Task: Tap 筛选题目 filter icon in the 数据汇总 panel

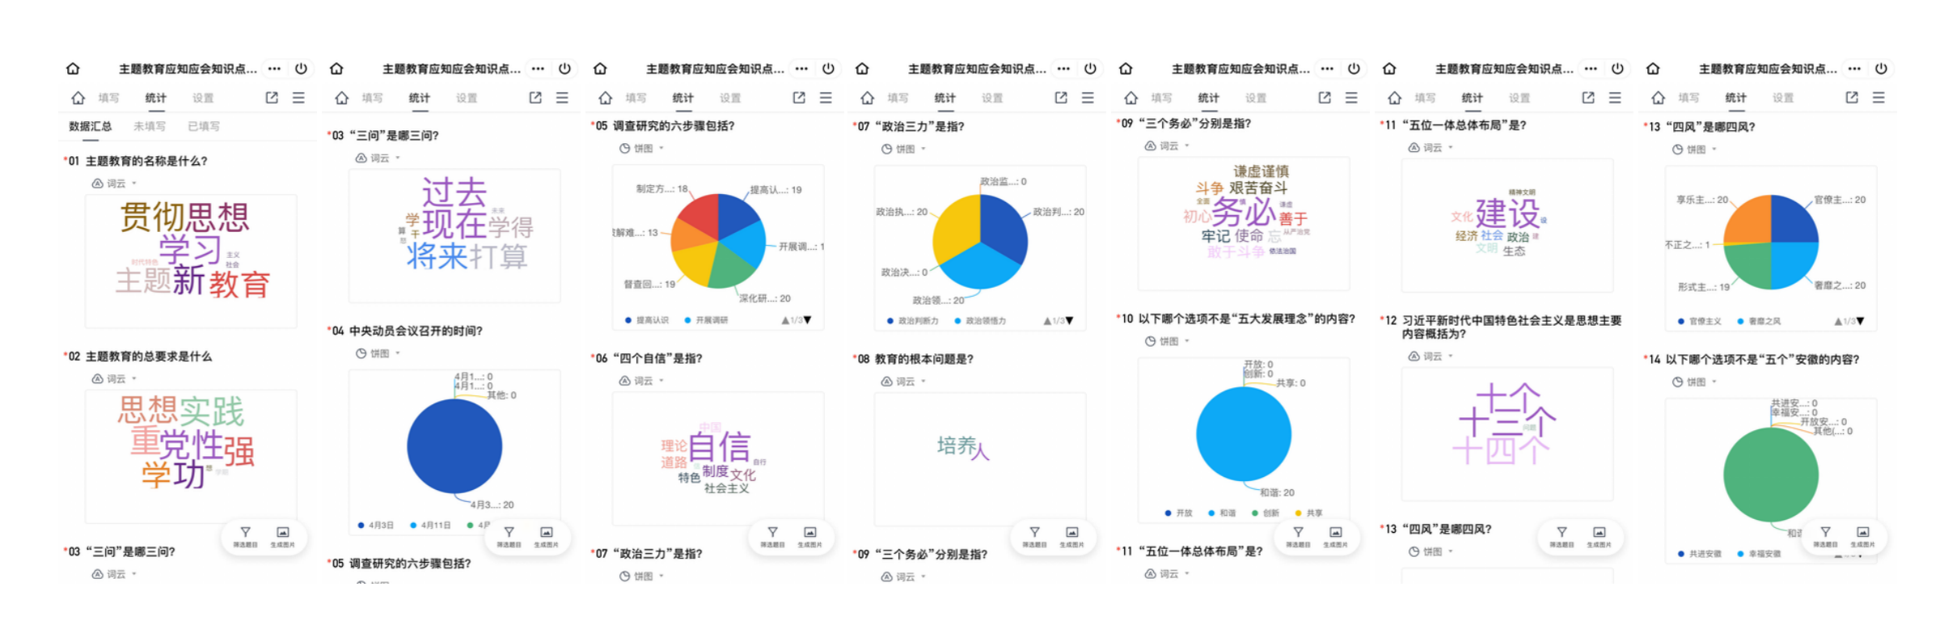Action: pos(245,532)
